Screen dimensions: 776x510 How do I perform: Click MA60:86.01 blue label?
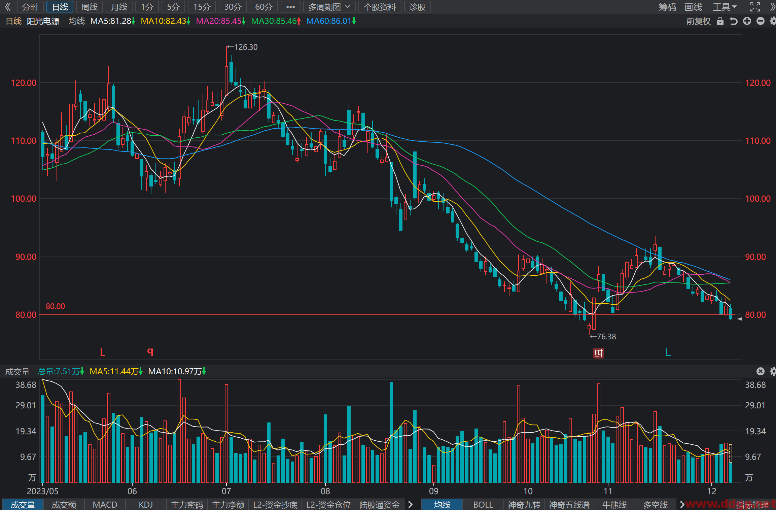point(331,21)
